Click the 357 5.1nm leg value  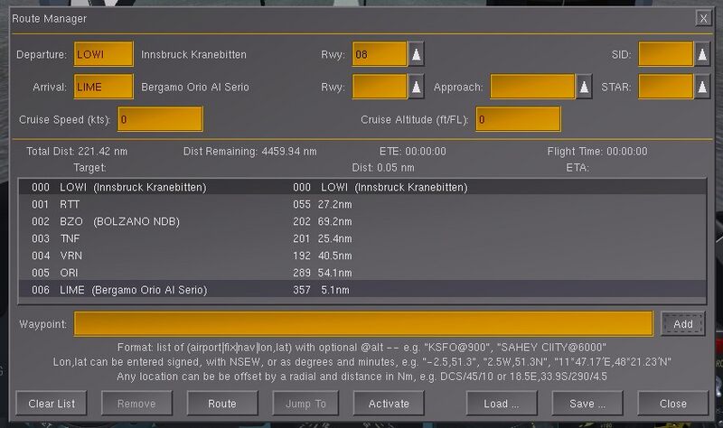pyautogui.click(x=321, y=290)
